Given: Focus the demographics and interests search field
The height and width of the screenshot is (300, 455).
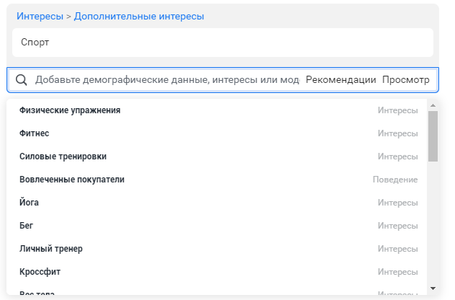Looking at the screenshot, I should point(166,80).
